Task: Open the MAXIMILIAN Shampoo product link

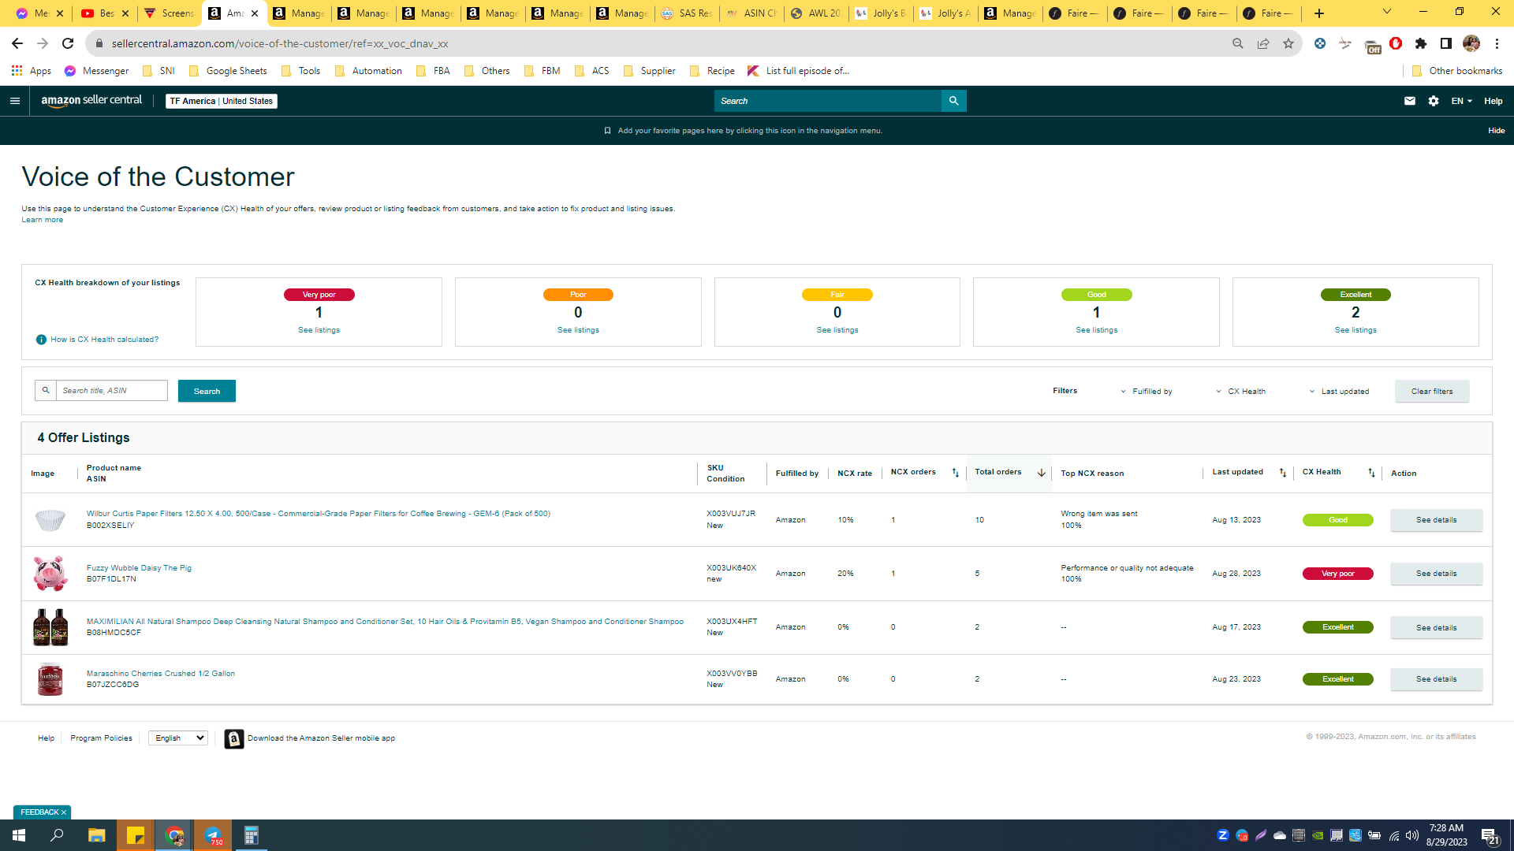Action: 385,622
